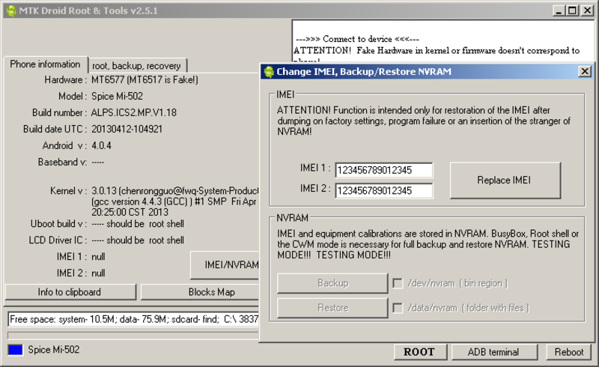Select the Model value Spice Mi-502

(x=117, y=97)
